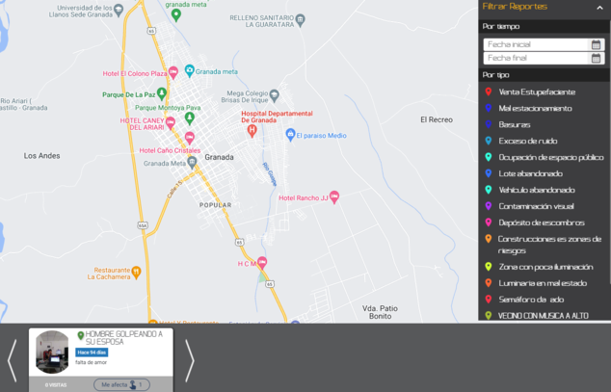
Task: Filter by VECINO CON MUSICA A ALTO pin
Action: click(489, 316)
